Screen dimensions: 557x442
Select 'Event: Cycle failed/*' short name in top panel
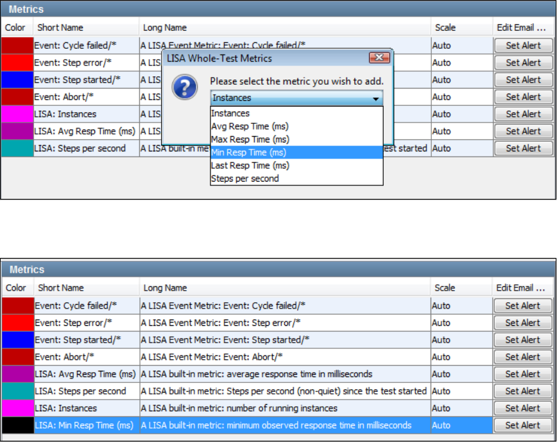pyautogui.click(x=87, y=46)
